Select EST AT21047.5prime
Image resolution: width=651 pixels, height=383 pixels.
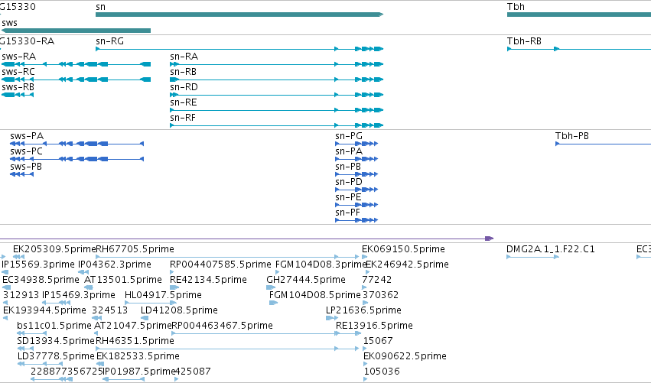133,326
